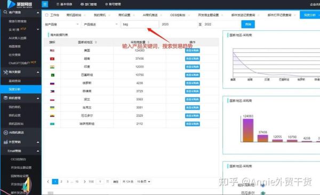This screenshot has height=195, width=320.
Task: Click the blue search button
Action: click(248, 25)
